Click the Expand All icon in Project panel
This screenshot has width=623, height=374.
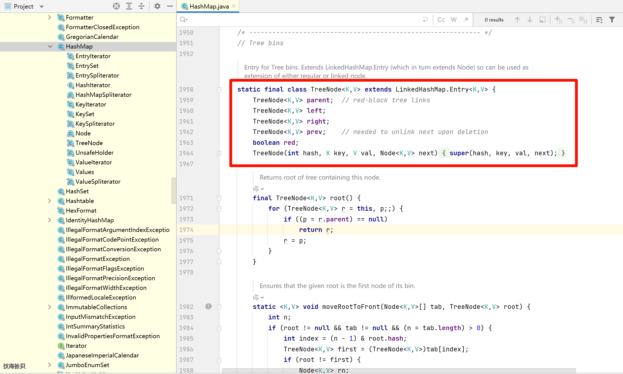pos(129,6)
